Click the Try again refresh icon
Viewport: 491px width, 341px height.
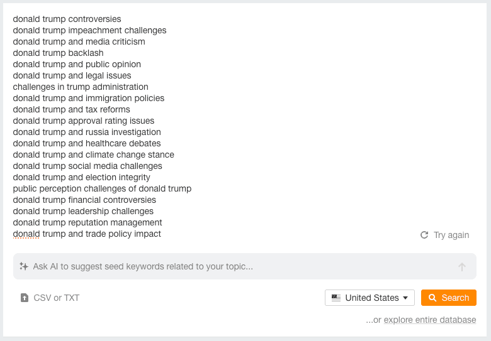[x=424, y=235]
